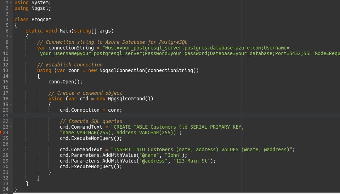Click line number 13 in the gutter
340x194 pixels.
click(6, 70)
